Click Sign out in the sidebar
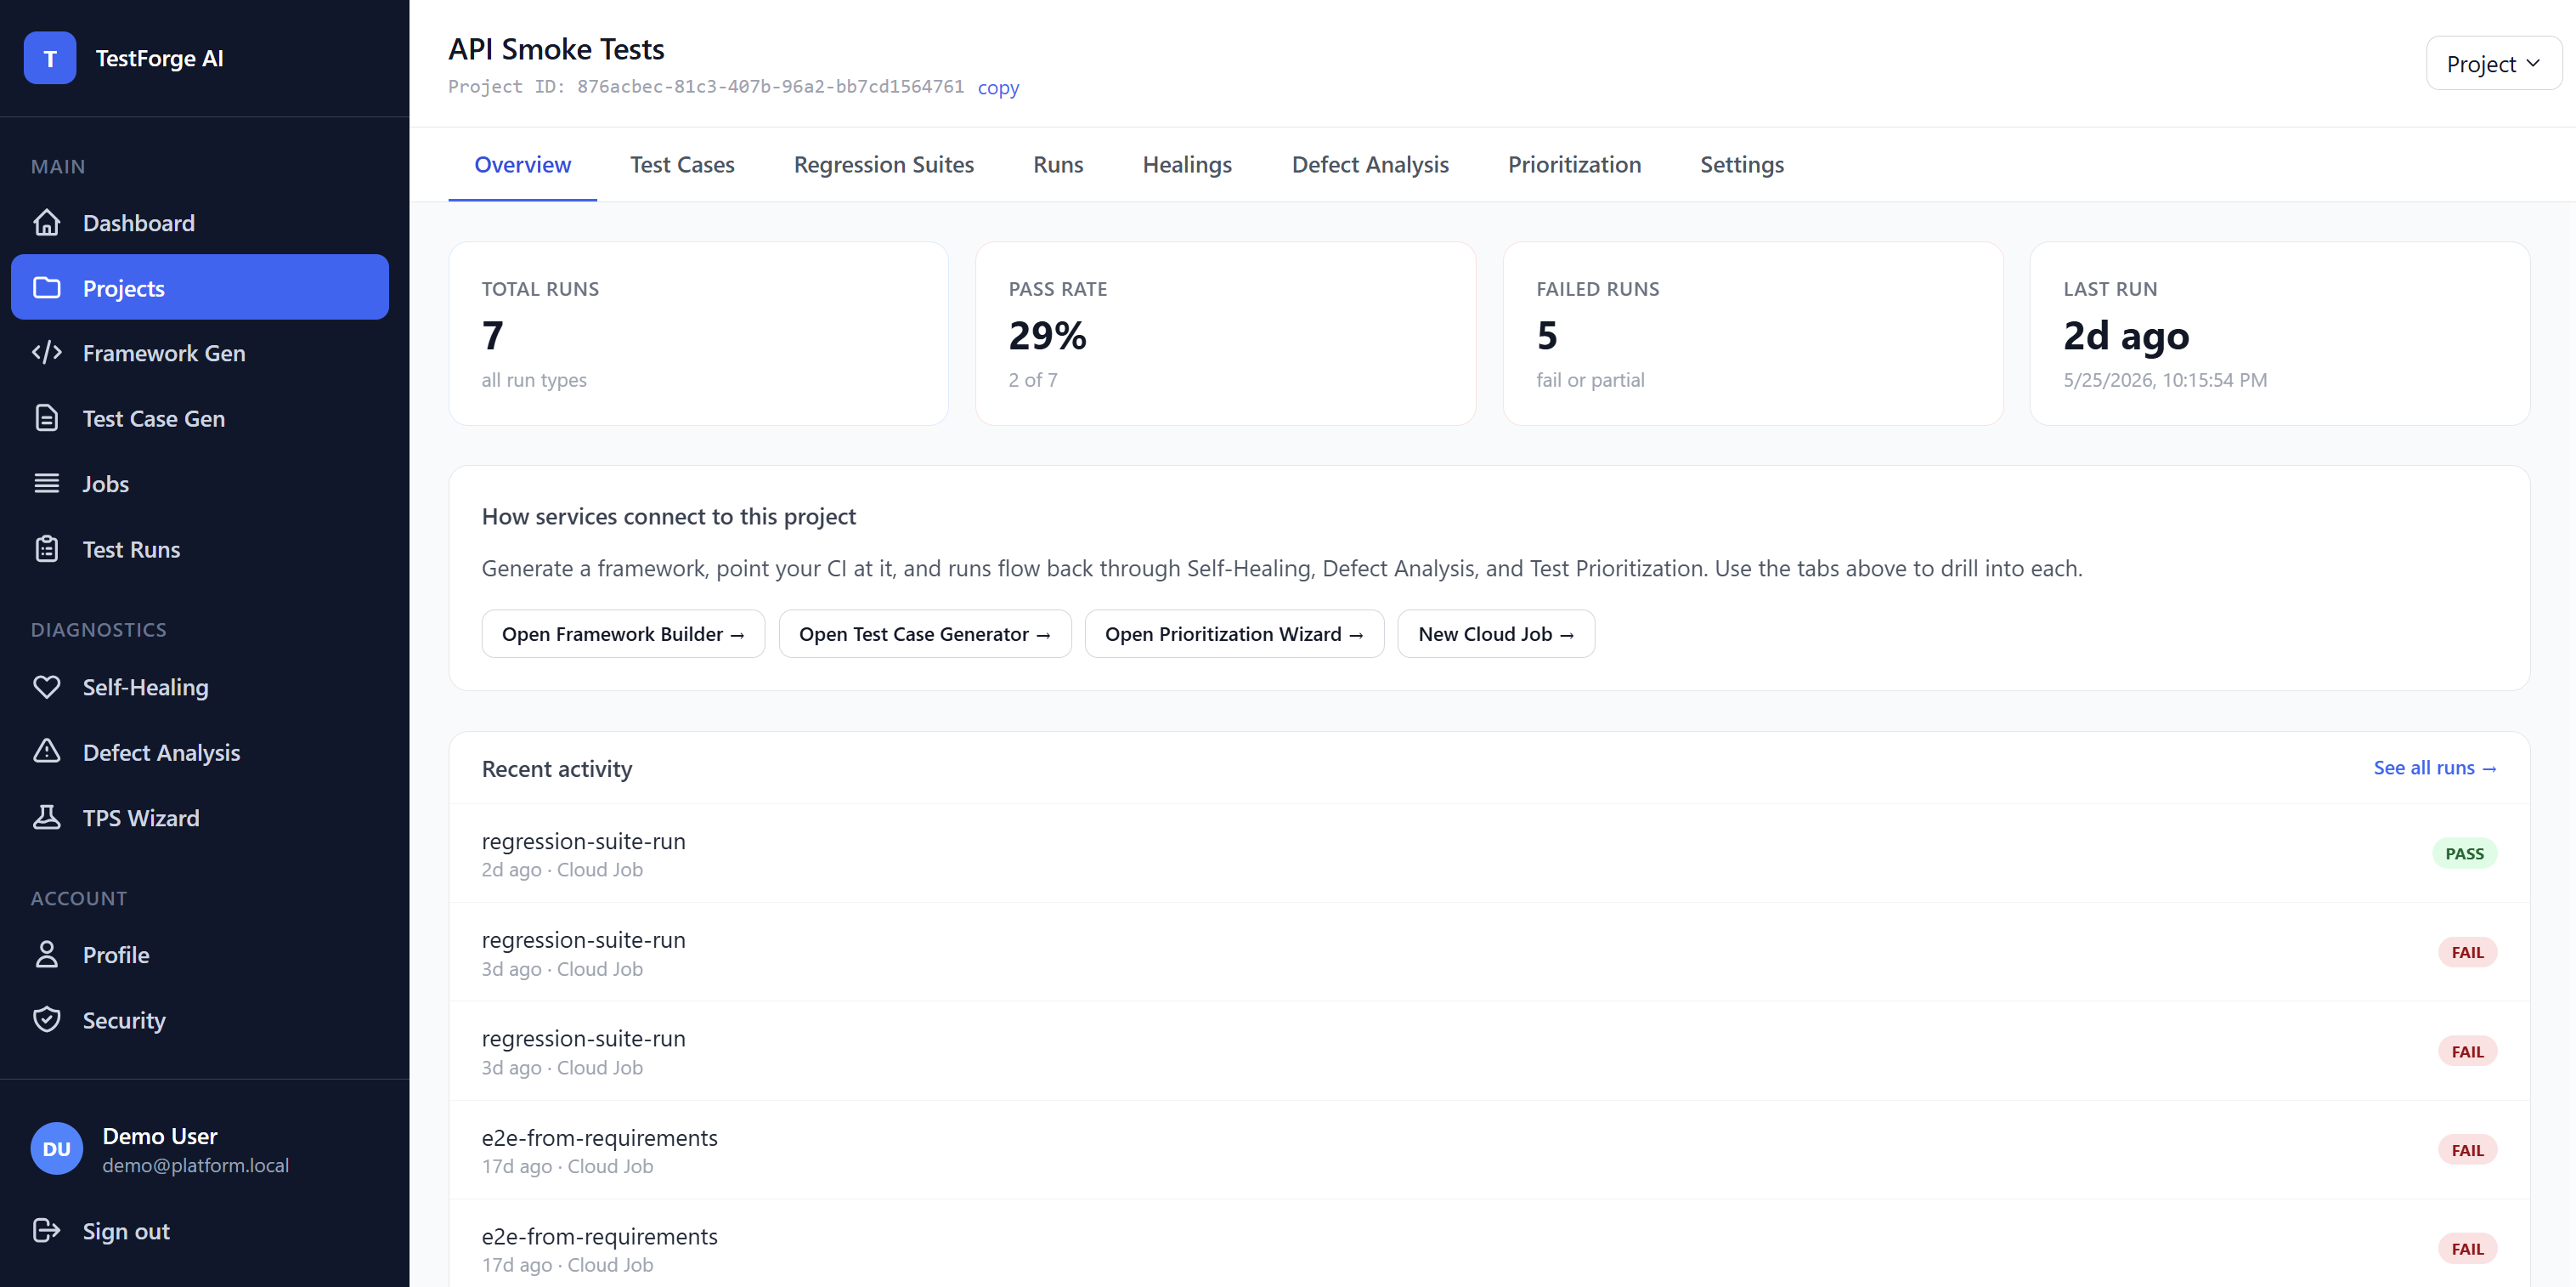 pos(200,1230)
